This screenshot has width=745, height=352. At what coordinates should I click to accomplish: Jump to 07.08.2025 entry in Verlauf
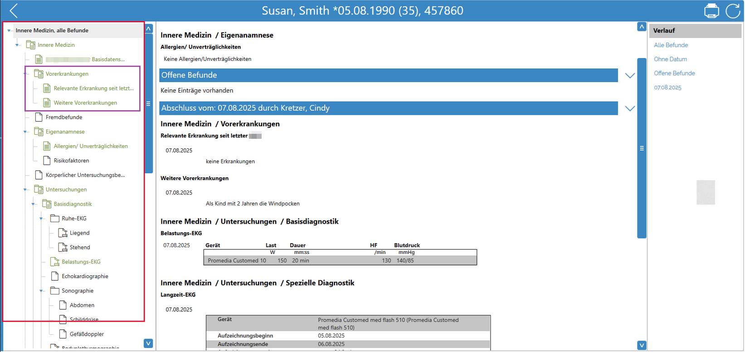(667, 88)
